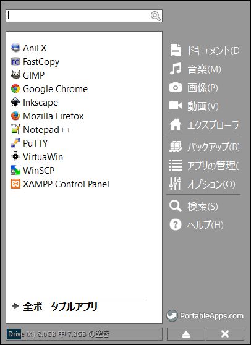Image resolution: width=251 pixels, height=345 pixels.
Task: Click the camera pictures icon
Action: coord(176,87)
